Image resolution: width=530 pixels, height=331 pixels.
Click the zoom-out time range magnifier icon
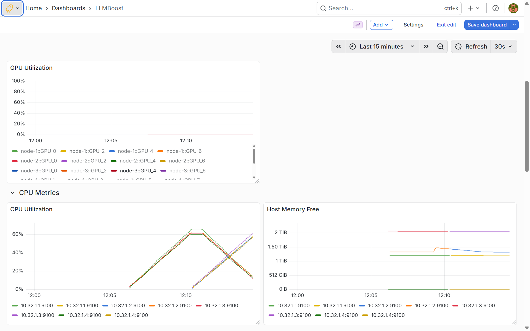(440, 46)
